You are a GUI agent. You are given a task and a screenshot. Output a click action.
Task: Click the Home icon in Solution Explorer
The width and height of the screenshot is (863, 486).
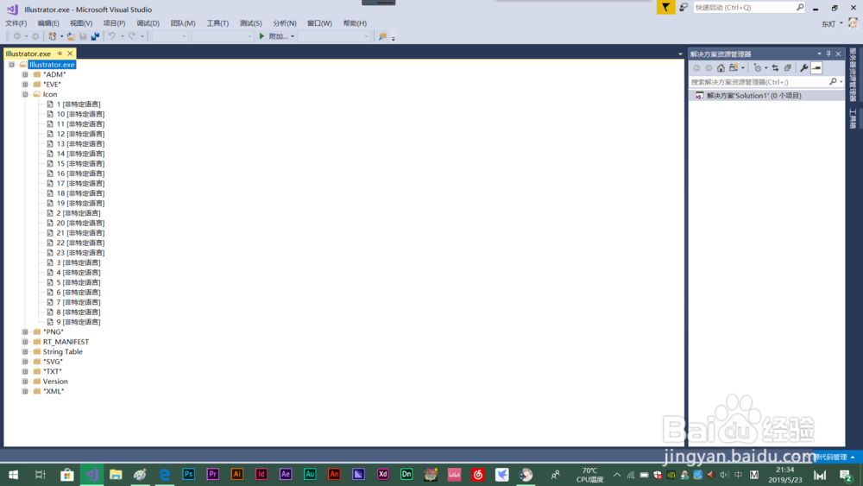pos(721,68)
